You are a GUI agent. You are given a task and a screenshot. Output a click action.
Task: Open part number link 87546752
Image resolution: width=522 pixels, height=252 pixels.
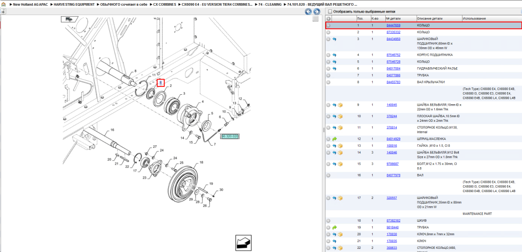tap(393, 55)
